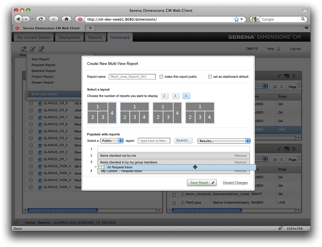Select first layout thumbnail with tall 4
Viewport: 322px width, 247px height.
pyautogui.click(x=102, y=113)
